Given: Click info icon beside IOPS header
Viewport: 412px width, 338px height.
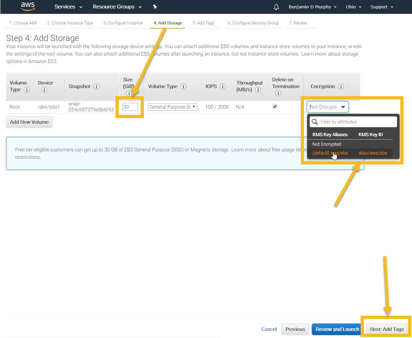Looking at the screenshot, I should (x=222, y=86).
